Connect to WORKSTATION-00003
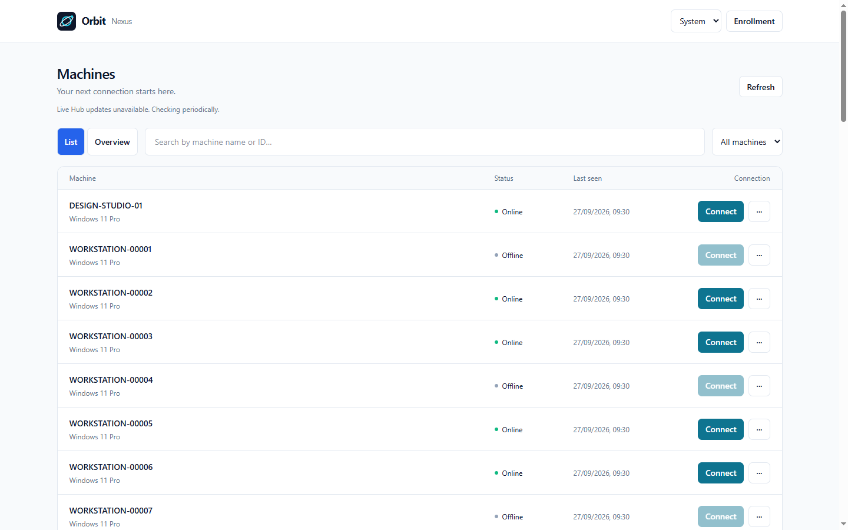848x530 pixels. [x=721, y=342]
